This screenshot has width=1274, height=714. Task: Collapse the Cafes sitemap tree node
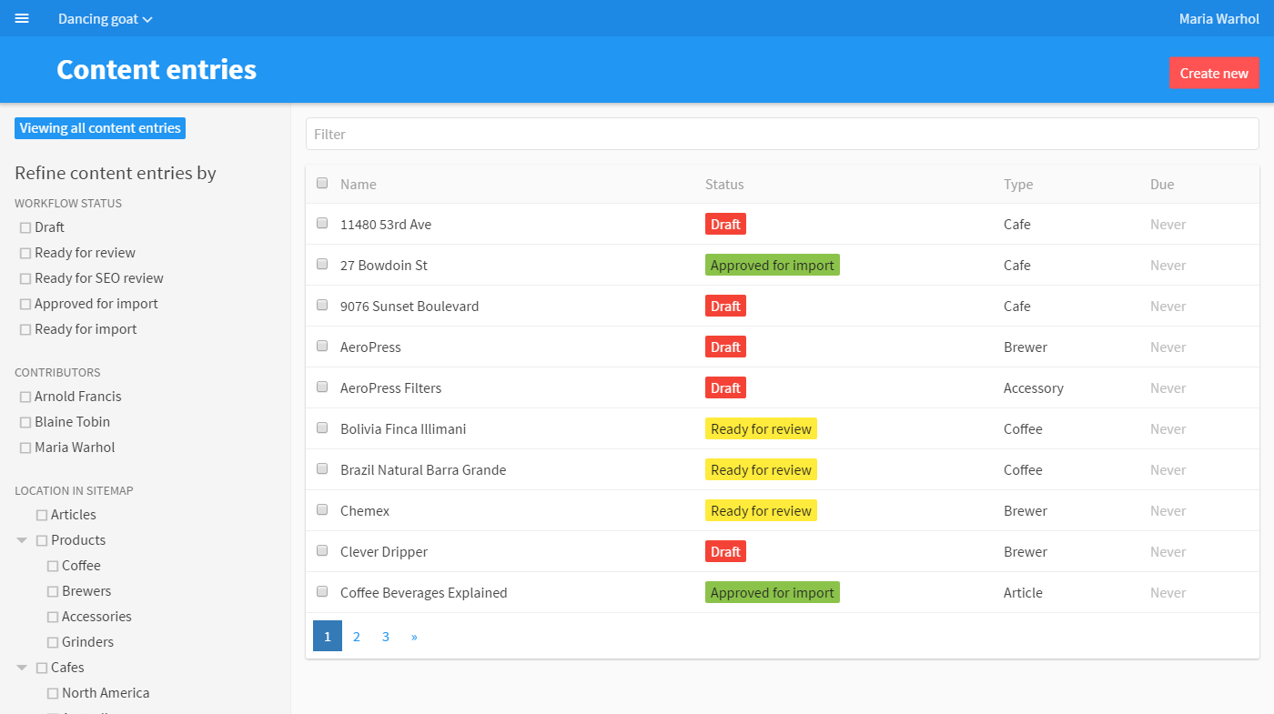point(22,668)
